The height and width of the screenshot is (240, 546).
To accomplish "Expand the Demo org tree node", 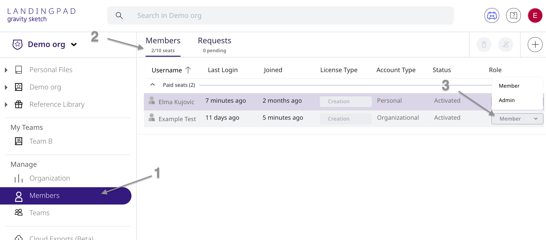I will (x=6, y=87).
